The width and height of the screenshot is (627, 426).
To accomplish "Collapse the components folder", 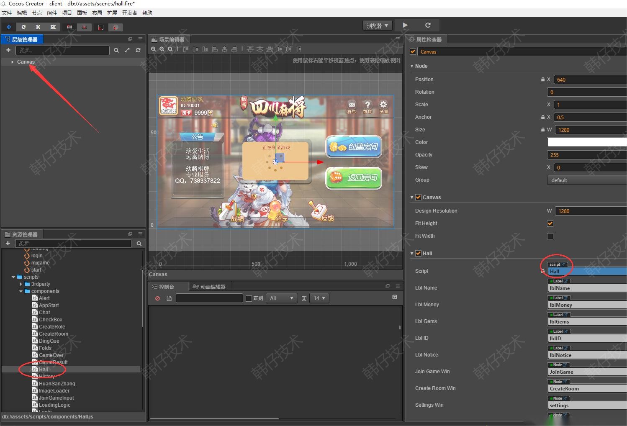I will click(21, 291).
